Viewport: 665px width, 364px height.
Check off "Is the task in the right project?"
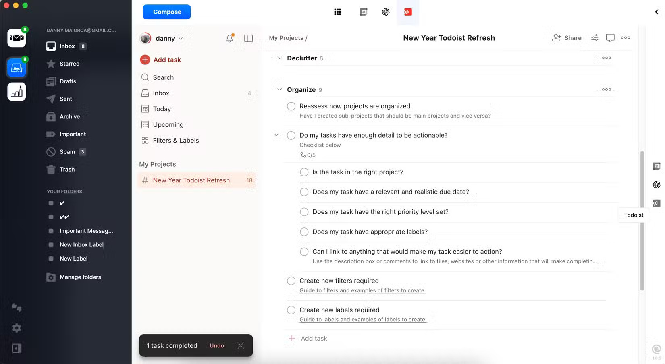pos(304,172)
